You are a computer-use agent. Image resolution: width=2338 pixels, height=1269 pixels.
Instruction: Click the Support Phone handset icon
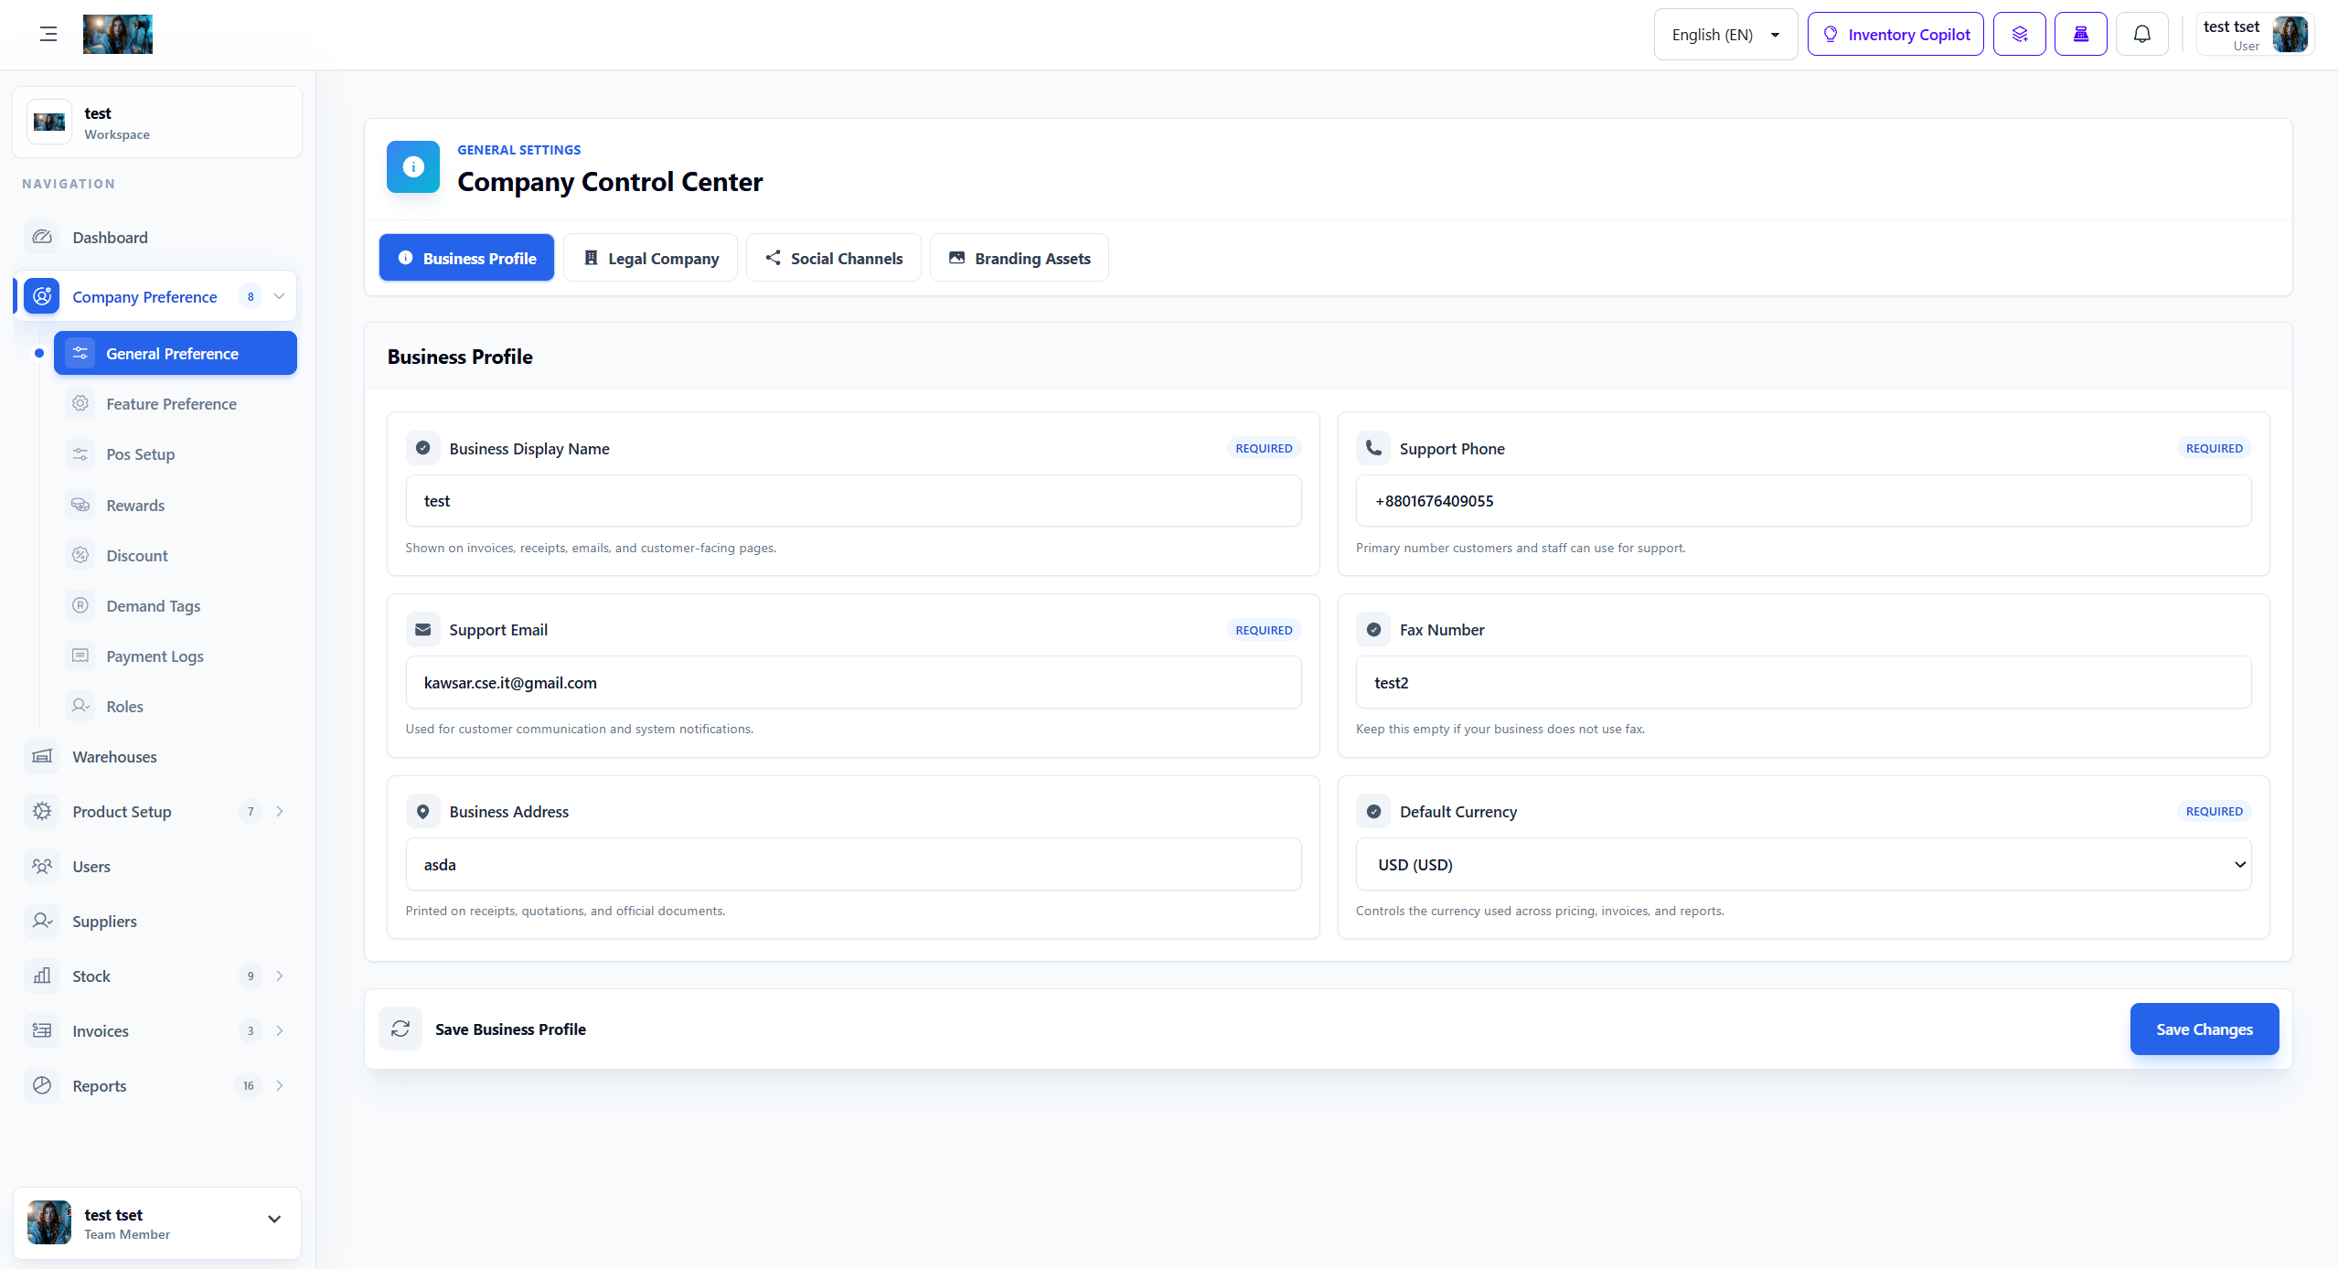pyautogui.click(x=1373, y=448)
